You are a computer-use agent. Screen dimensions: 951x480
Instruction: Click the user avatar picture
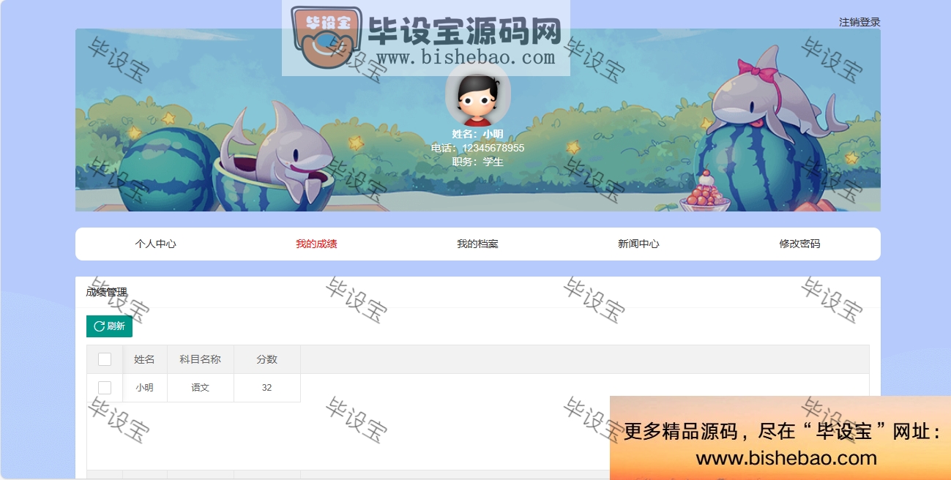477,96
